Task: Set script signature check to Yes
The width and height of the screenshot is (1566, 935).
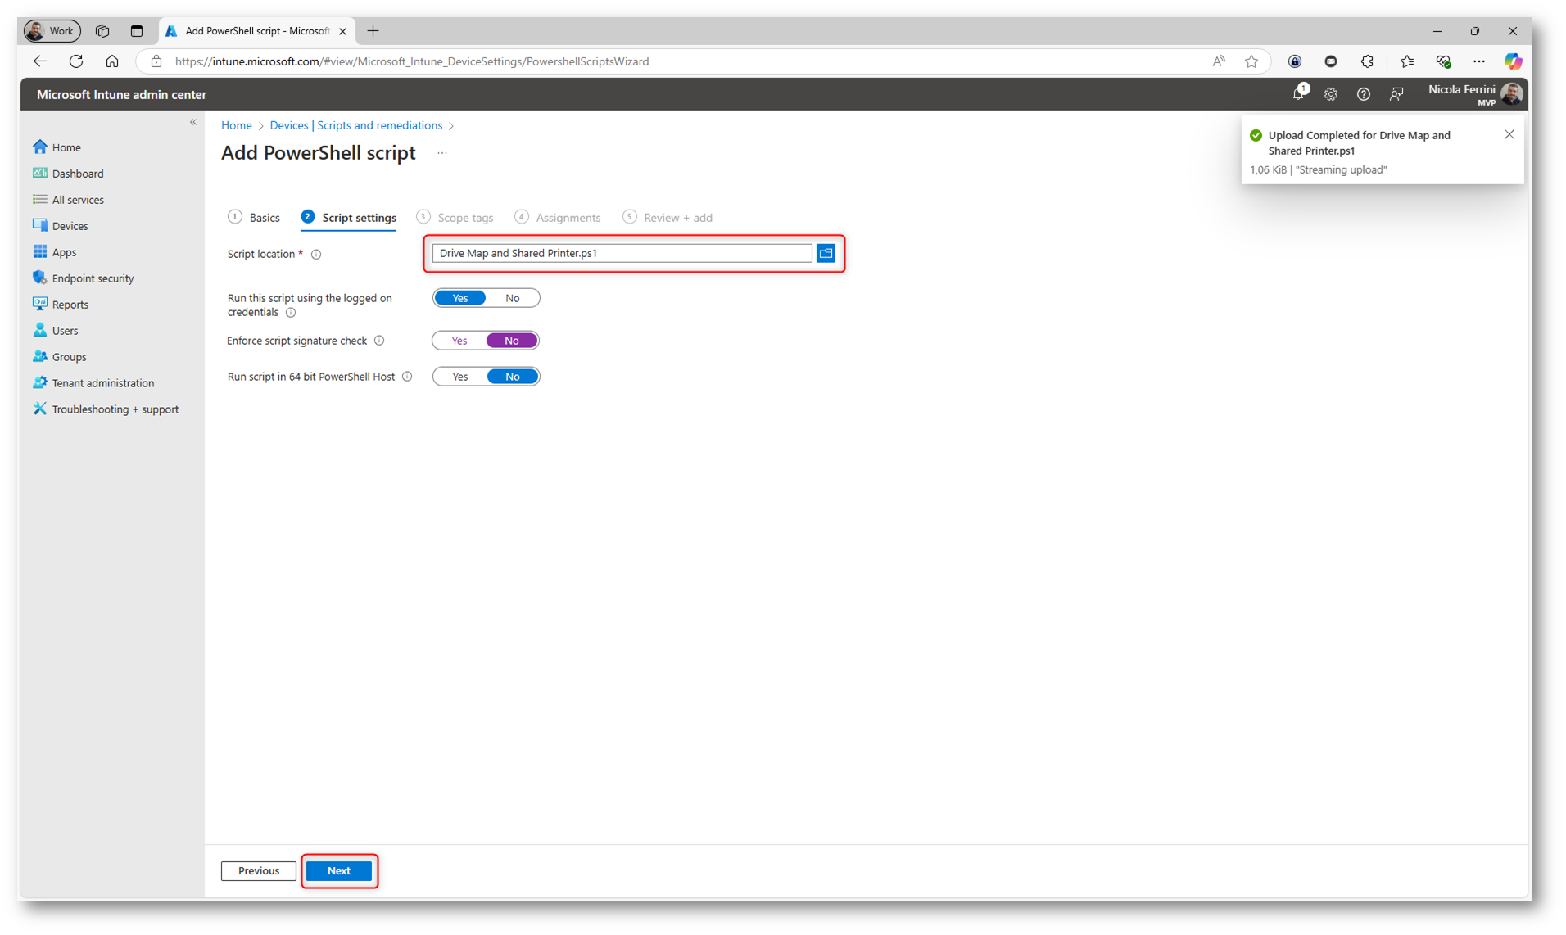Action: tap(459, 341)
